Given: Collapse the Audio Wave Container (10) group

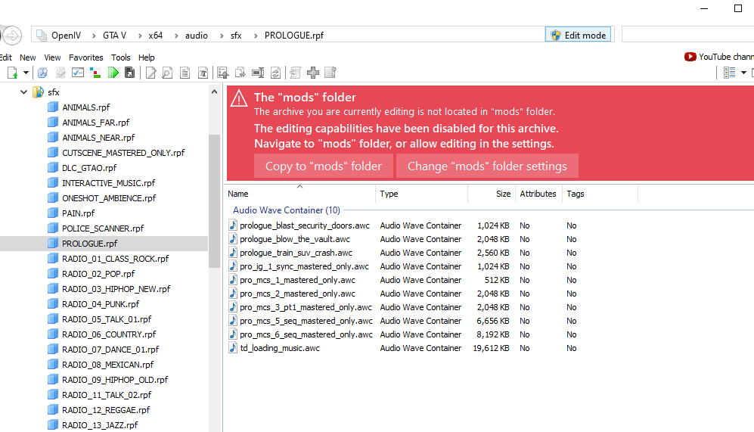Looking at the screenshot, I should [x=286, y=210].
